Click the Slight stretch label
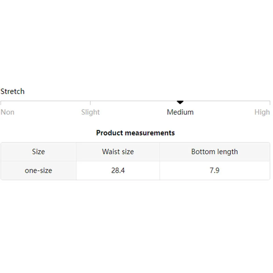This screenshot has height=273, width=273. click(90, 112)
